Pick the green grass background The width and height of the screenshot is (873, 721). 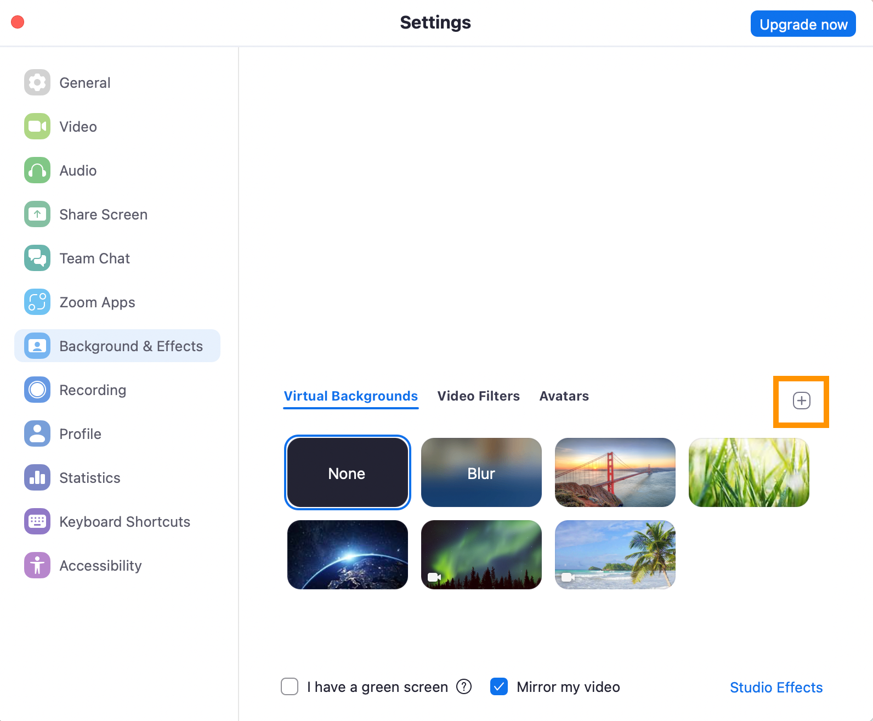coord(749,472)
